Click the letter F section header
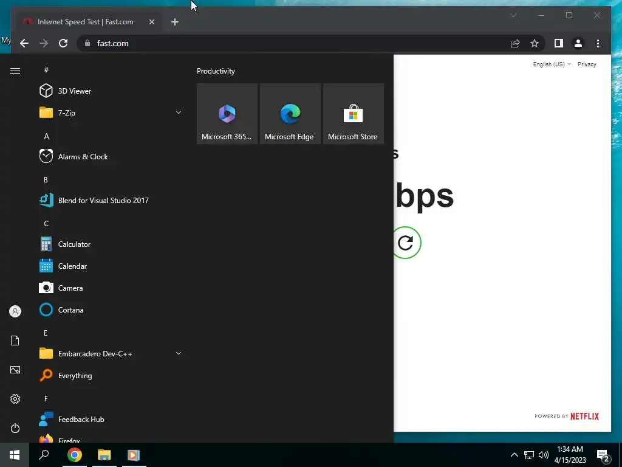The height and width of the screenshot is (467, 622). pyautogui.click(x=46, y=399)
